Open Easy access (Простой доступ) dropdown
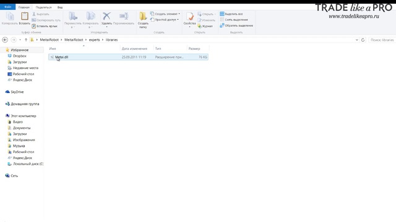Viewport: 396px width, 222px height. pos(165,20)
